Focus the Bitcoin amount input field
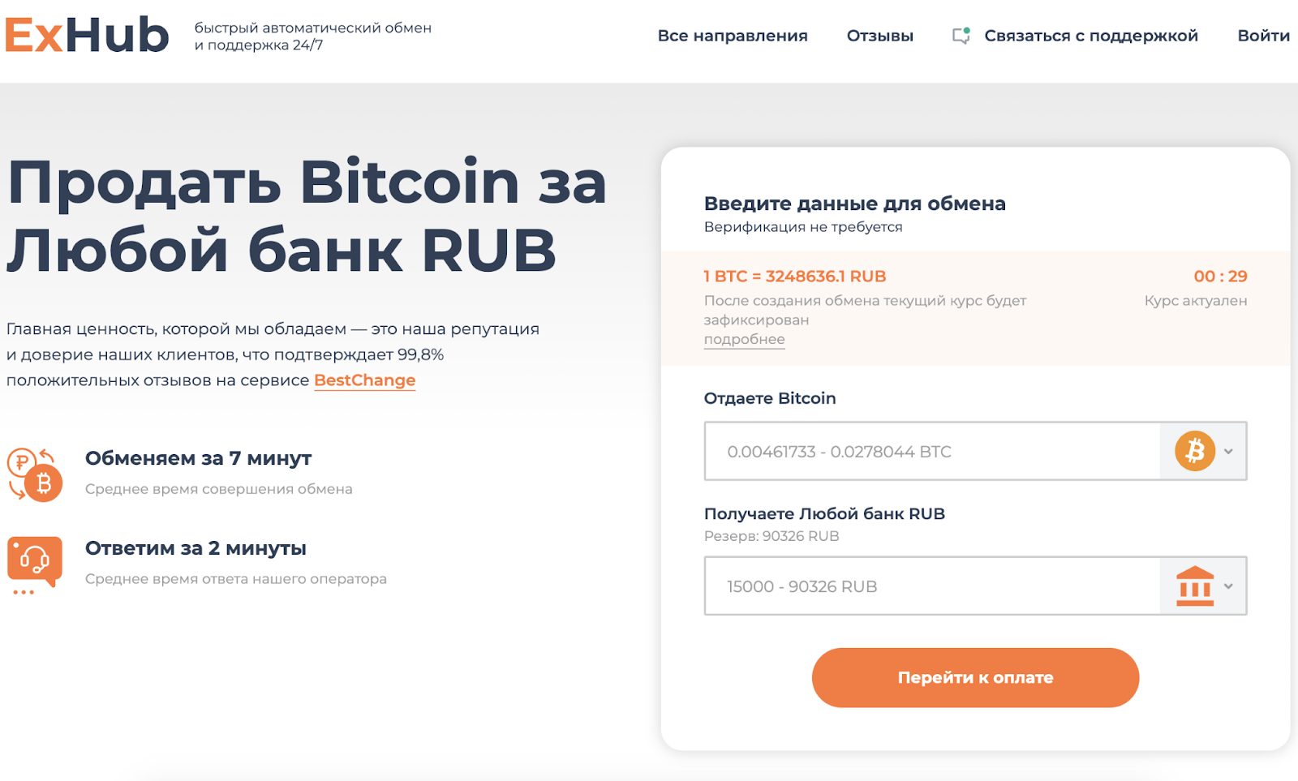1298x781 pixels. pyautogui.click(x=933, y=451)
